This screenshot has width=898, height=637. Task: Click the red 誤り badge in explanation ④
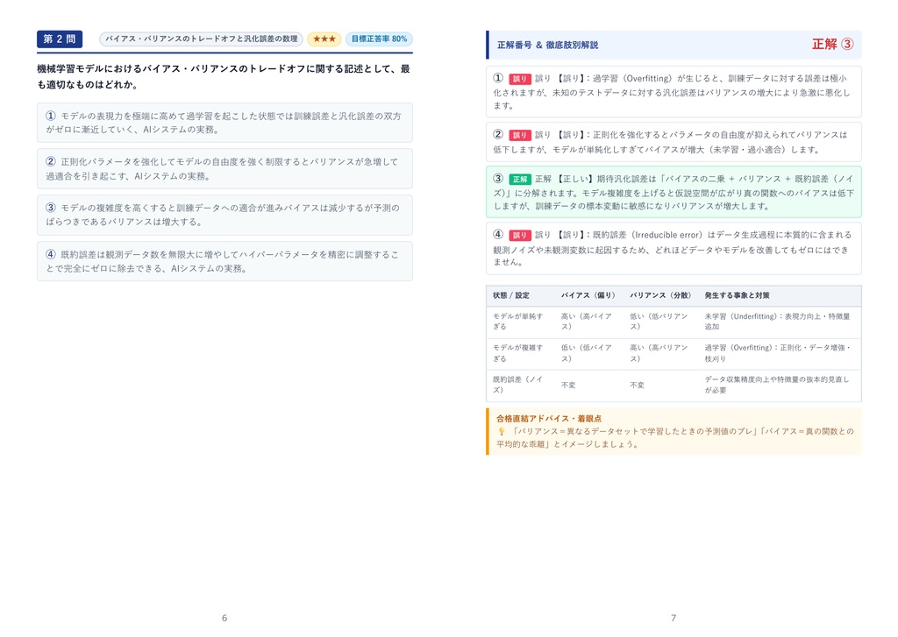(519, 235)
